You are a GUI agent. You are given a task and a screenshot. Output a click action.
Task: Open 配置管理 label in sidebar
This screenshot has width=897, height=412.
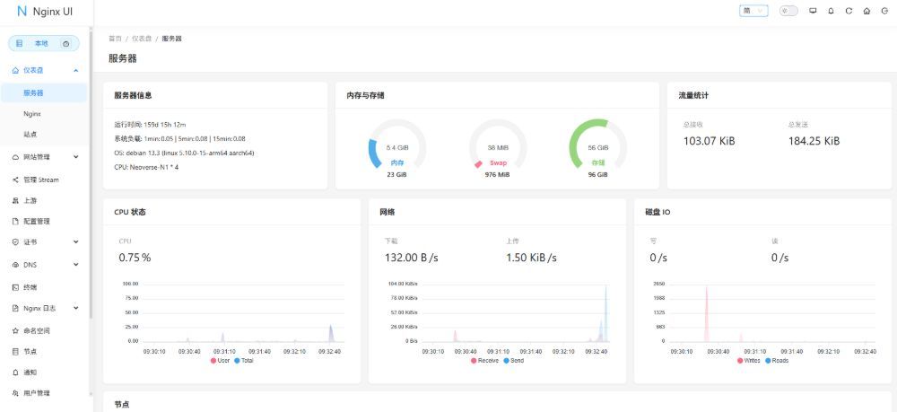tap(37, 222)
